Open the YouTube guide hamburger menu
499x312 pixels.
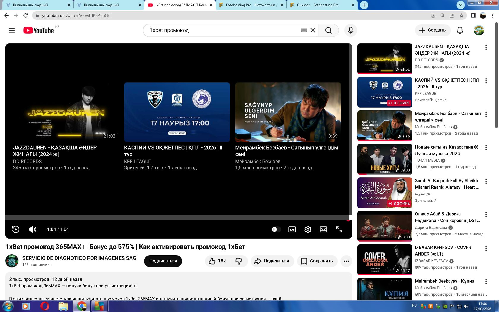pyautogui.click(x=12, y=30)
